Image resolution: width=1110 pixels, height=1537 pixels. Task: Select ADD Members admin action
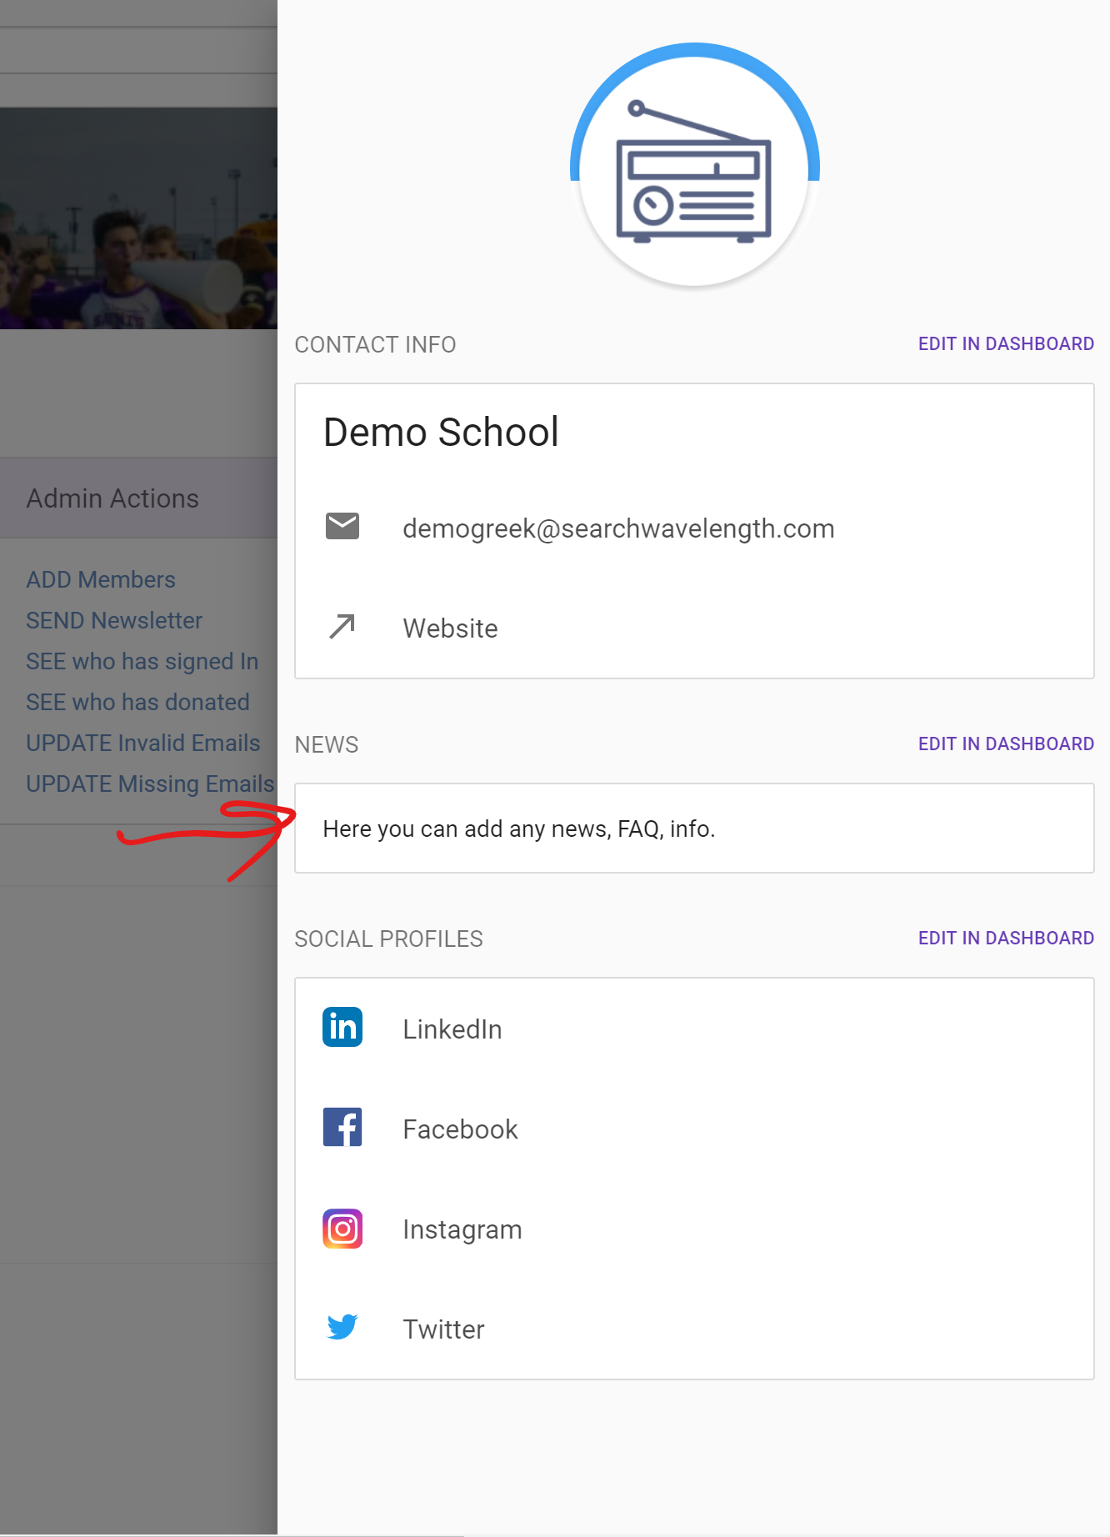tap(101, 579)
